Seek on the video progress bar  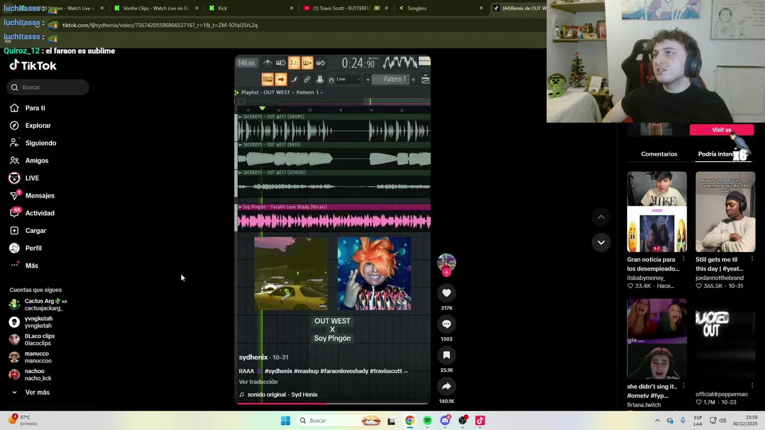(x=333, y=403)
